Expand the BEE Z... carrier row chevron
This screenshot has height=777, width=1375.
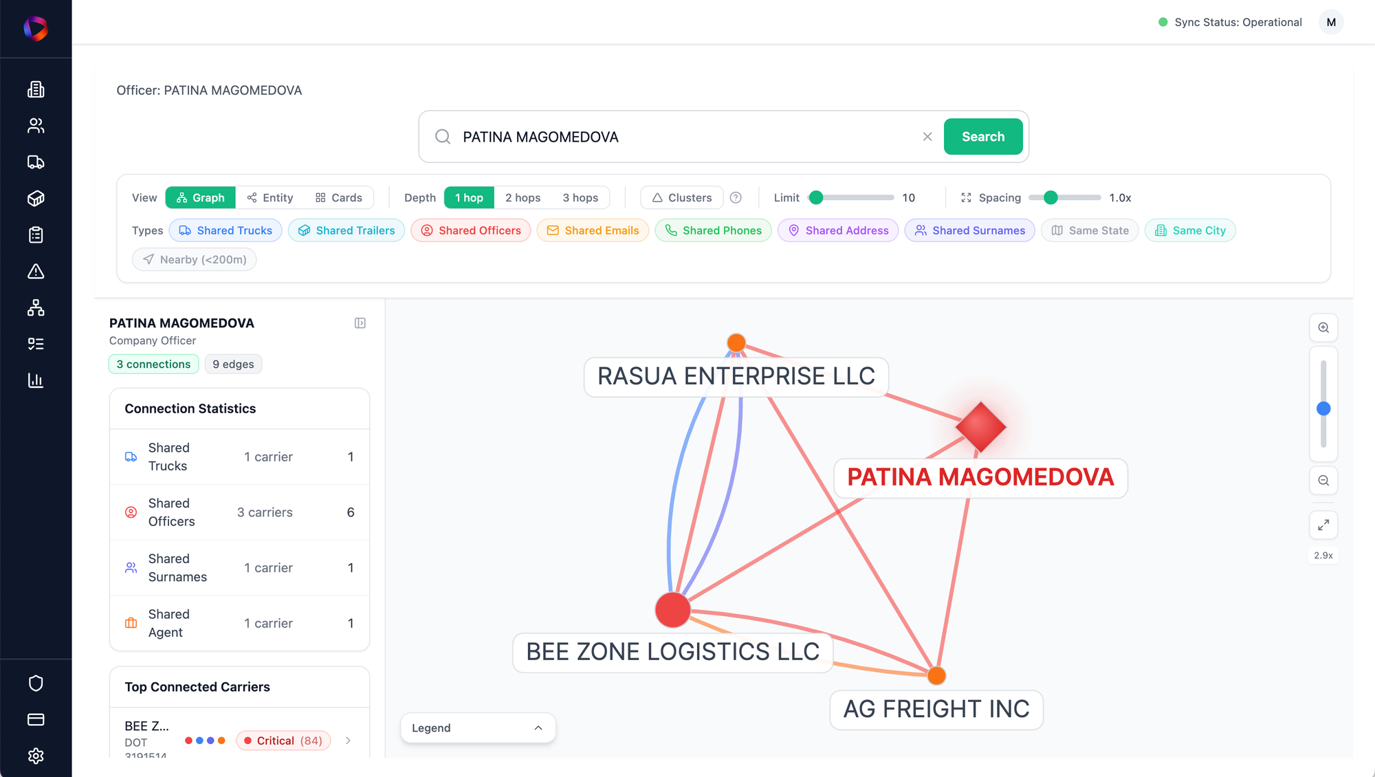point(349,741)
